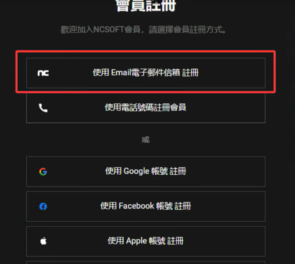This screenshot has height=264, width=295.
Task: Click the Google G logo icon
Action: [x=43, y=172]
